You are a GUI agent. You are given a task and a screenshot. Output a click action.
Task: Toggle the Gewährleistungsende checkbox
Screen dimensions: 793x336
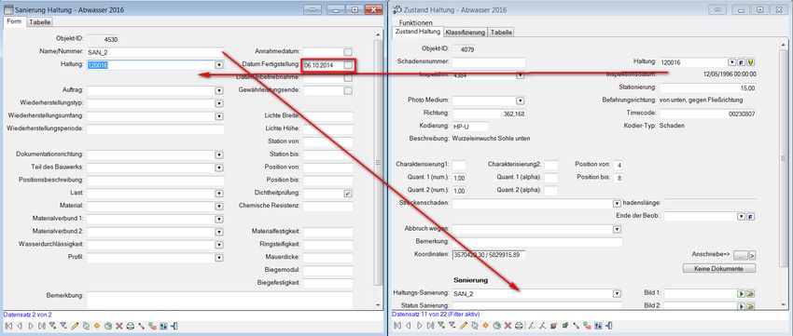click(348, 91)
